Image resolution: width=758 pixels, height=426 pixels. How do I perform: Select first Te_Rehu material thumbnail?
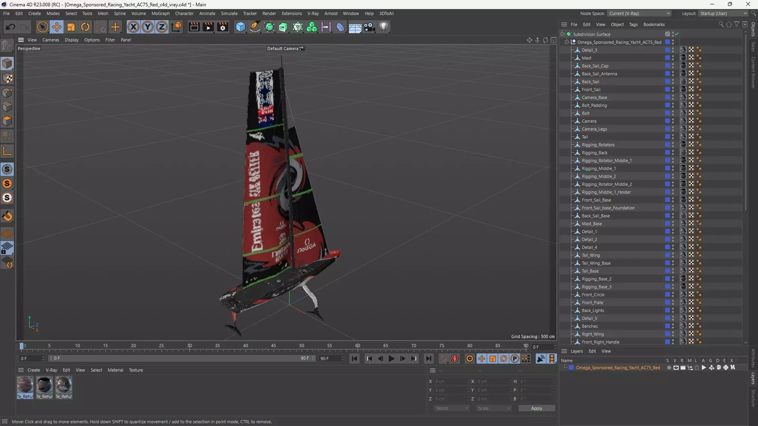point(25,385)
